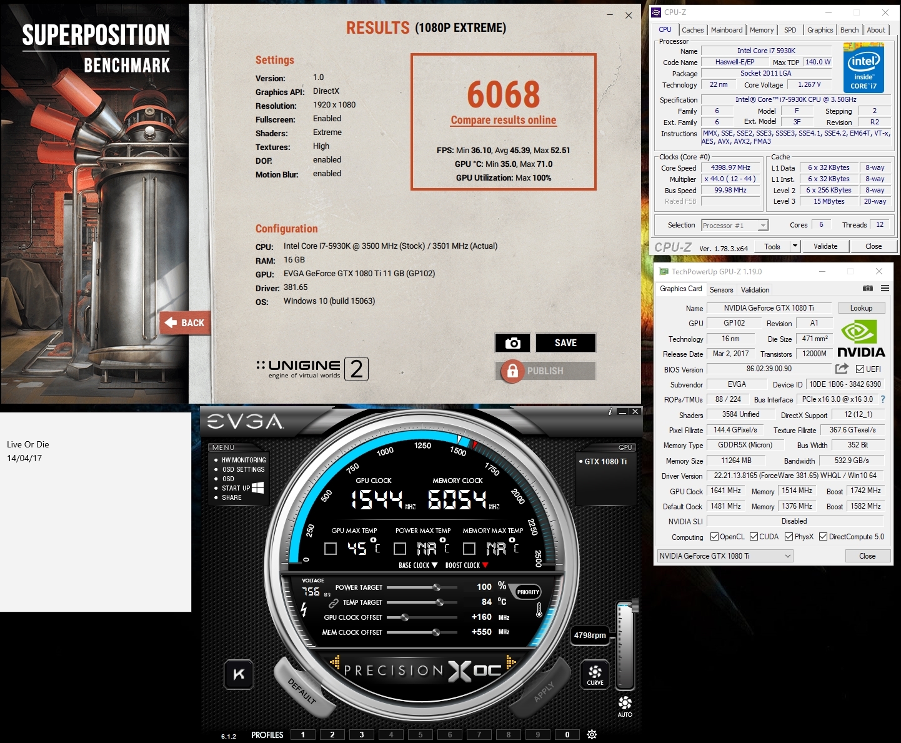The height and width of the screenshot is (743, 901).
Task: Toggle the CUDA checkbox in GPU-Z
Action: click(754, 536)
